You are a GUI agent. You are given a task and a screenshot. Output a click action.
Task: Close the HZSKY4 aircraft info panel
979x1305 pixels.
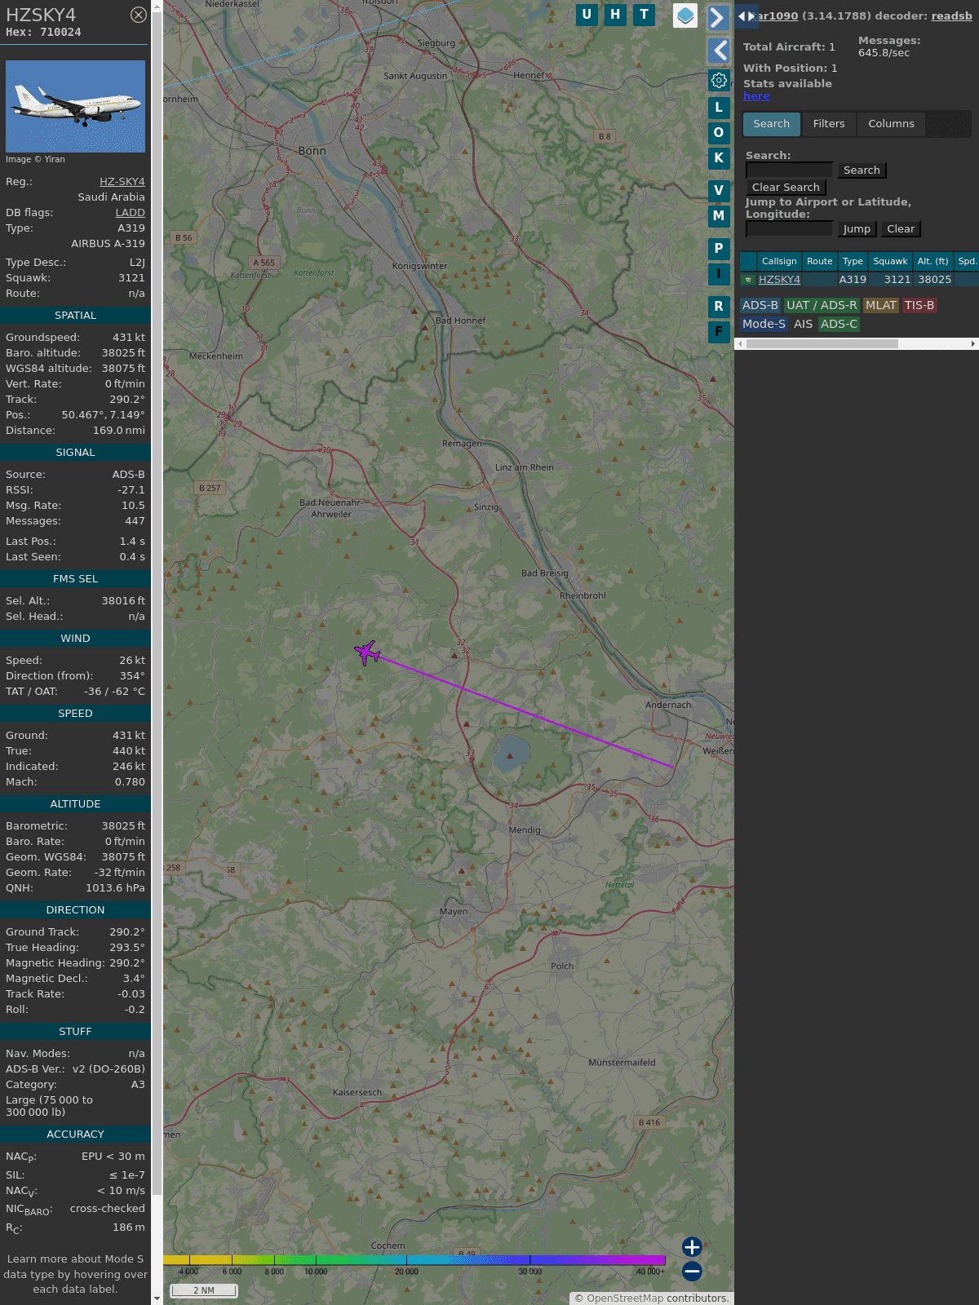click(x=139, y=15)
